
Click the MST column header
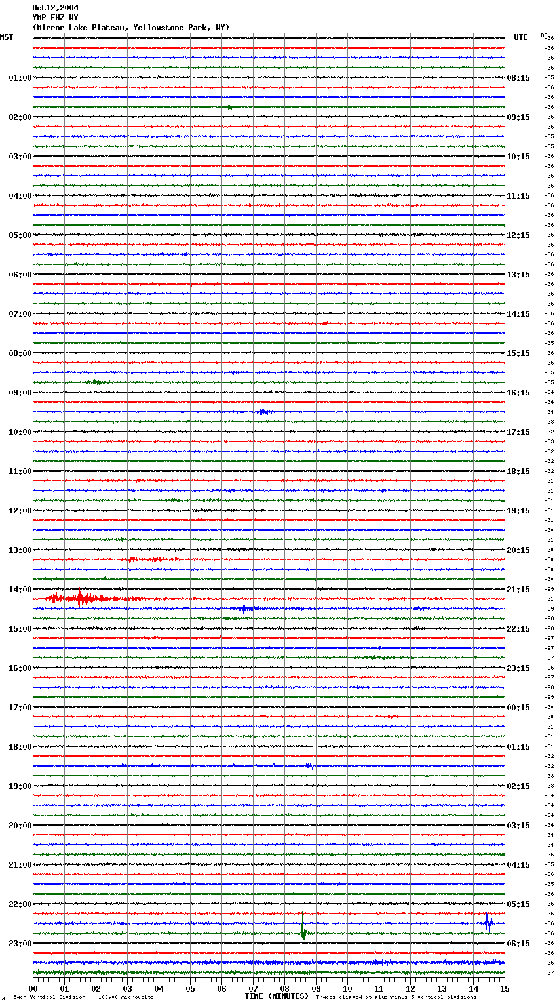click(x=7, y=37)
